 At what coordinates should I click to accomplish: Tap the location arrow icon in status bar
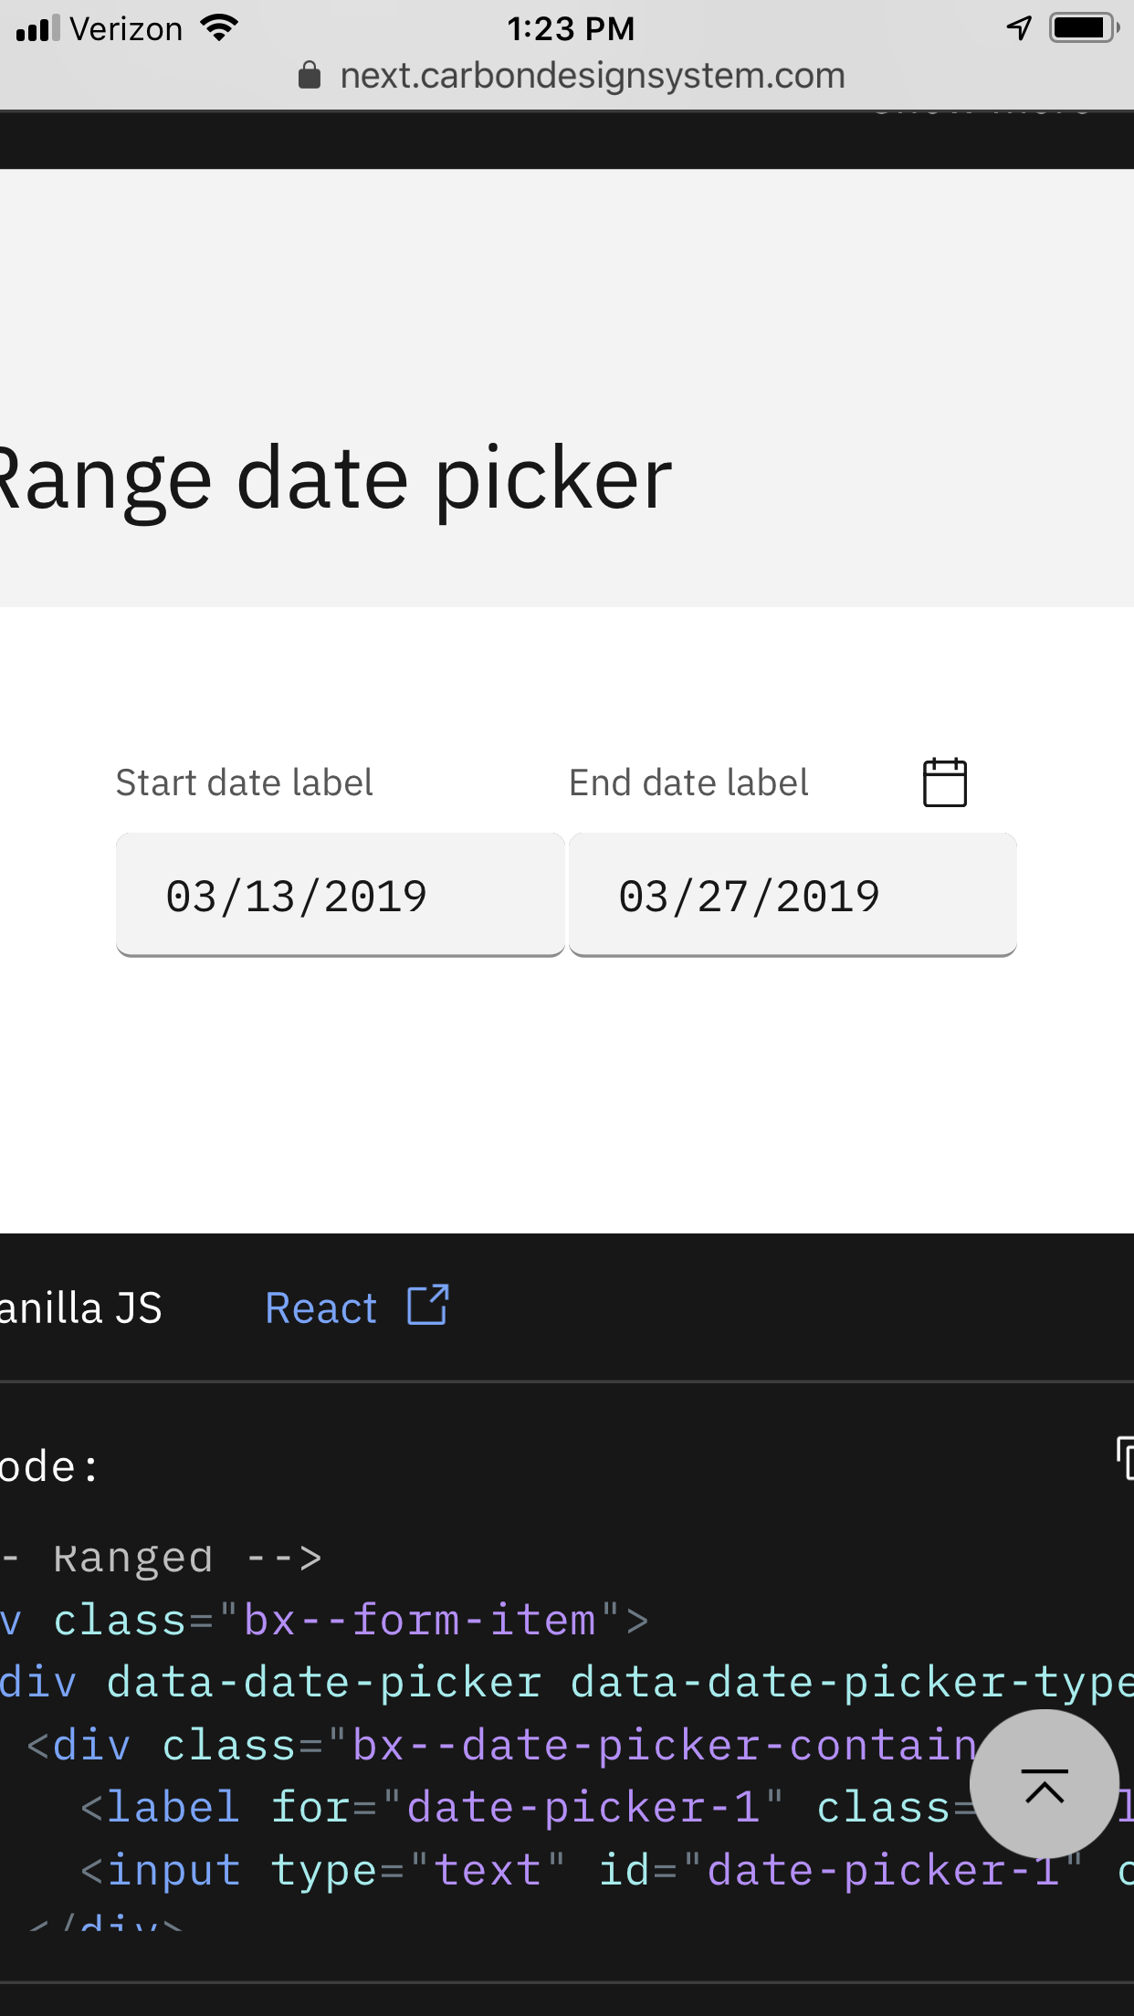click(x=1019, y=28)
